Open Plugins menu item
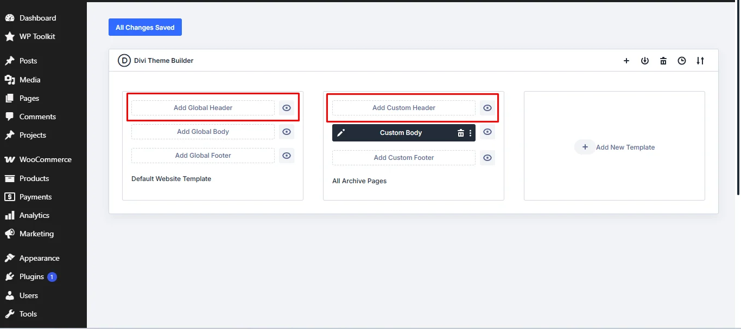The width and height of the screenshot is (741, 329). tap(43, 277)
